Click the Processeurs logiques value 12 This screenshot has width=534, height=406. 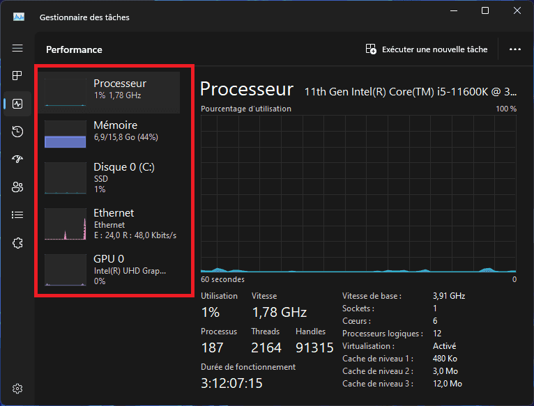[x=437, y=334]
